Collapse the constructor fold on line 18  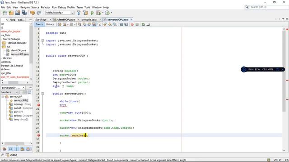point(42,94)
